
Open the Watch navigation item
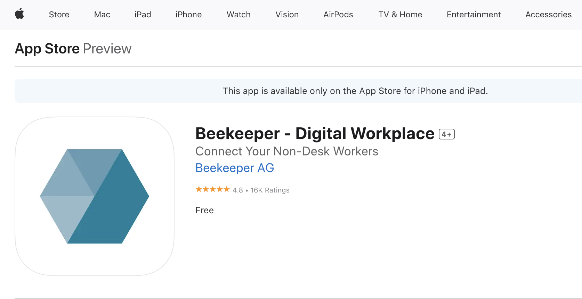click(239, 15)
